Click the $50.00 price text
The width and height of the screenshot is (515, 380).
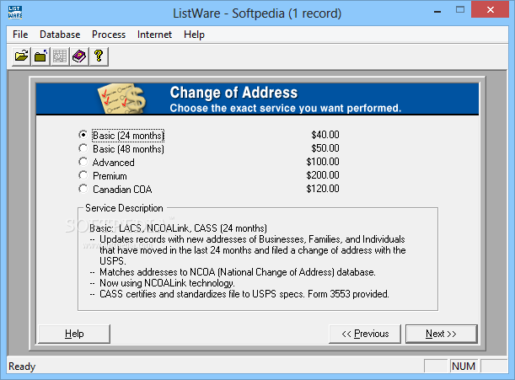325,148
